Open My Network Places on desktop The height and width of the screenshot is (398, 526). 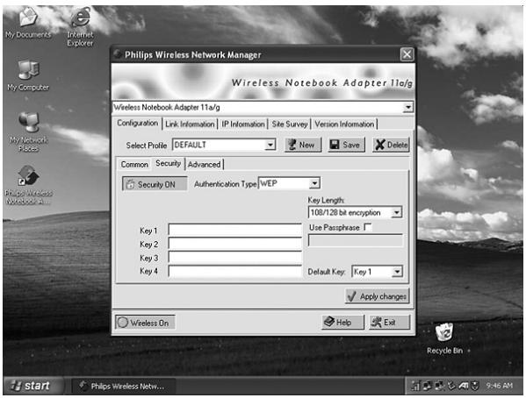(x=28, y=131)
